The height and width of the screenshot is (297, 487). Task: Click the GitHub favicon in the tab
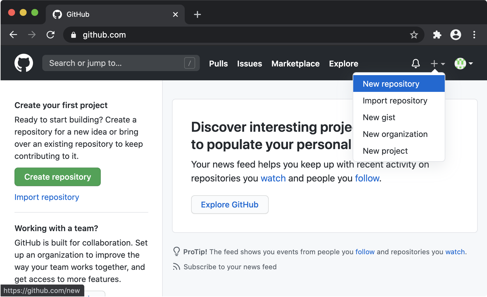[57, 14]
